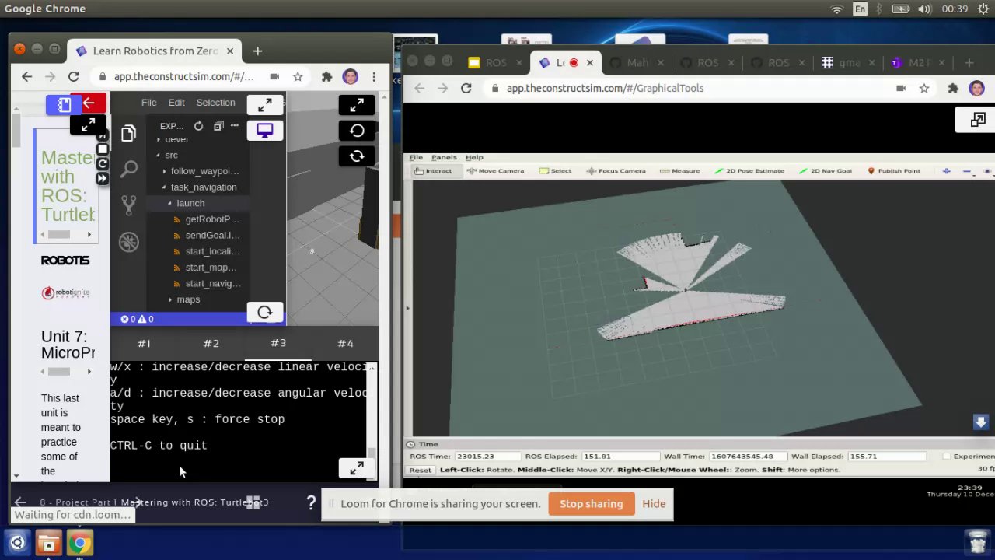The width and height of the screenshot is (995, 560).
Task: Open the help question mark icon
Action: coord(311,502)
